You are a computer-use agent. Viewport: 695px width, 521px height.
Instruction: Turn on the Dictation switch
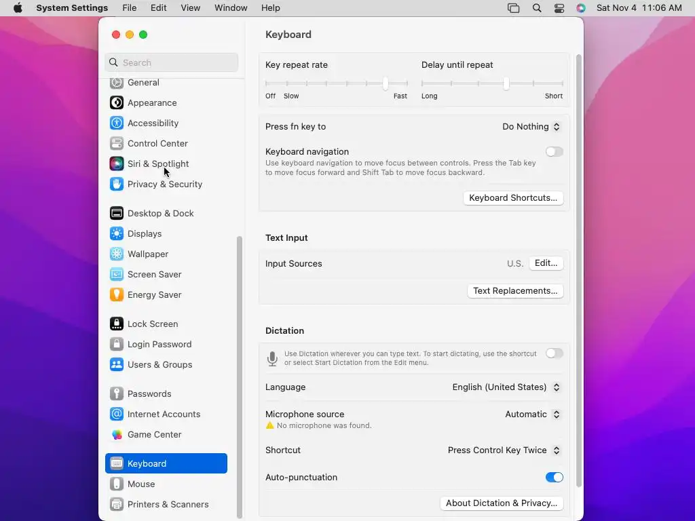tap(554, 353)
